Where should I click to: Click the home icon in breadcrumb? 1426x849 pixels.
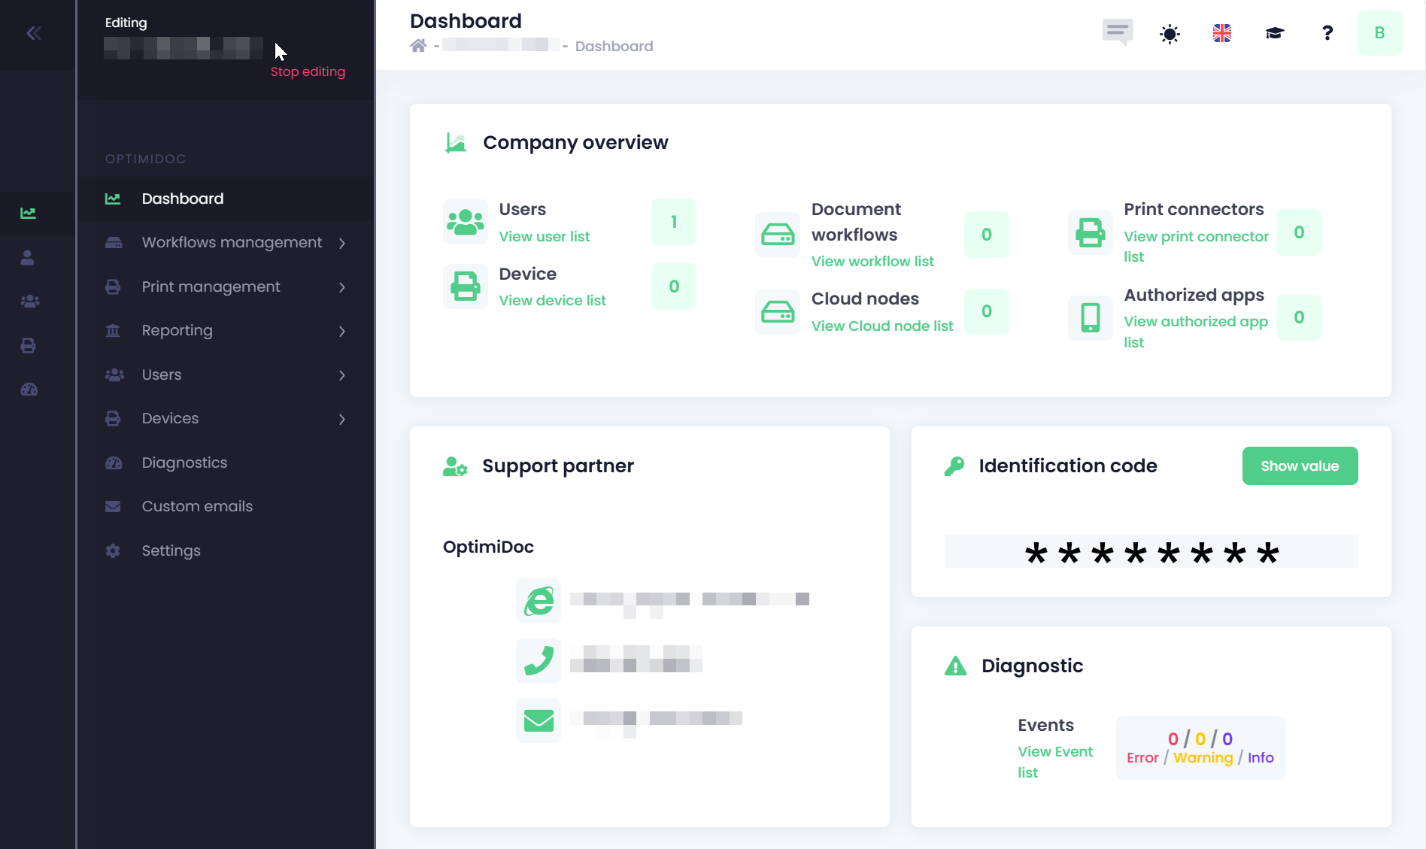coord(418,46)
